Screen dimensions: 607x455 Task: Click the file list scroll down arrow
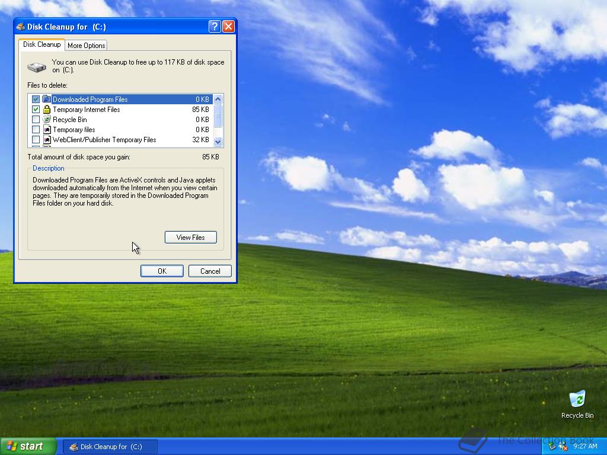point(218,142)
